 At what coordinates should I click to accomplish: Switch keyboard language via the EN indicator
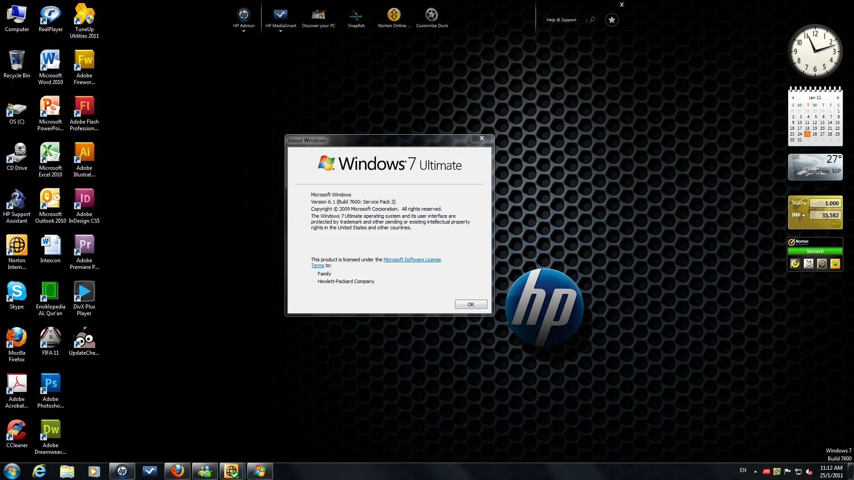pyautogui.click(x=742, y=470)
